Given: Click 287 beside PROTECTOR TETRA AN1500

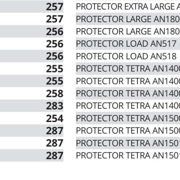Looking at the screenshot, I should (54, 131).
